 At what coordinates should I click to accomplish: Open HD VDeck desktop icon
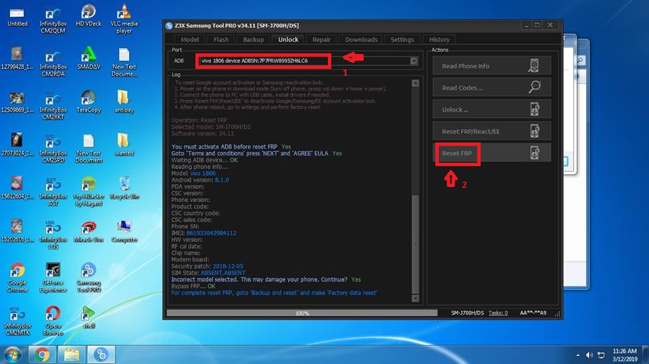tap(89, 17)
